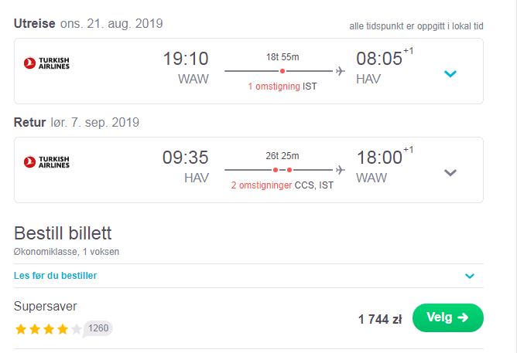Expand outbound flight details with blue chevron
Screen dimensions: 517x353
[x=450, y=73]
